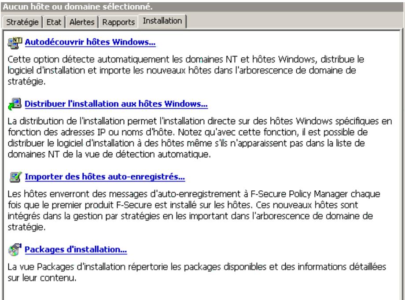
Task: Open Importer des hôtes auto-enregistrés link
Action: pos(105,177)
